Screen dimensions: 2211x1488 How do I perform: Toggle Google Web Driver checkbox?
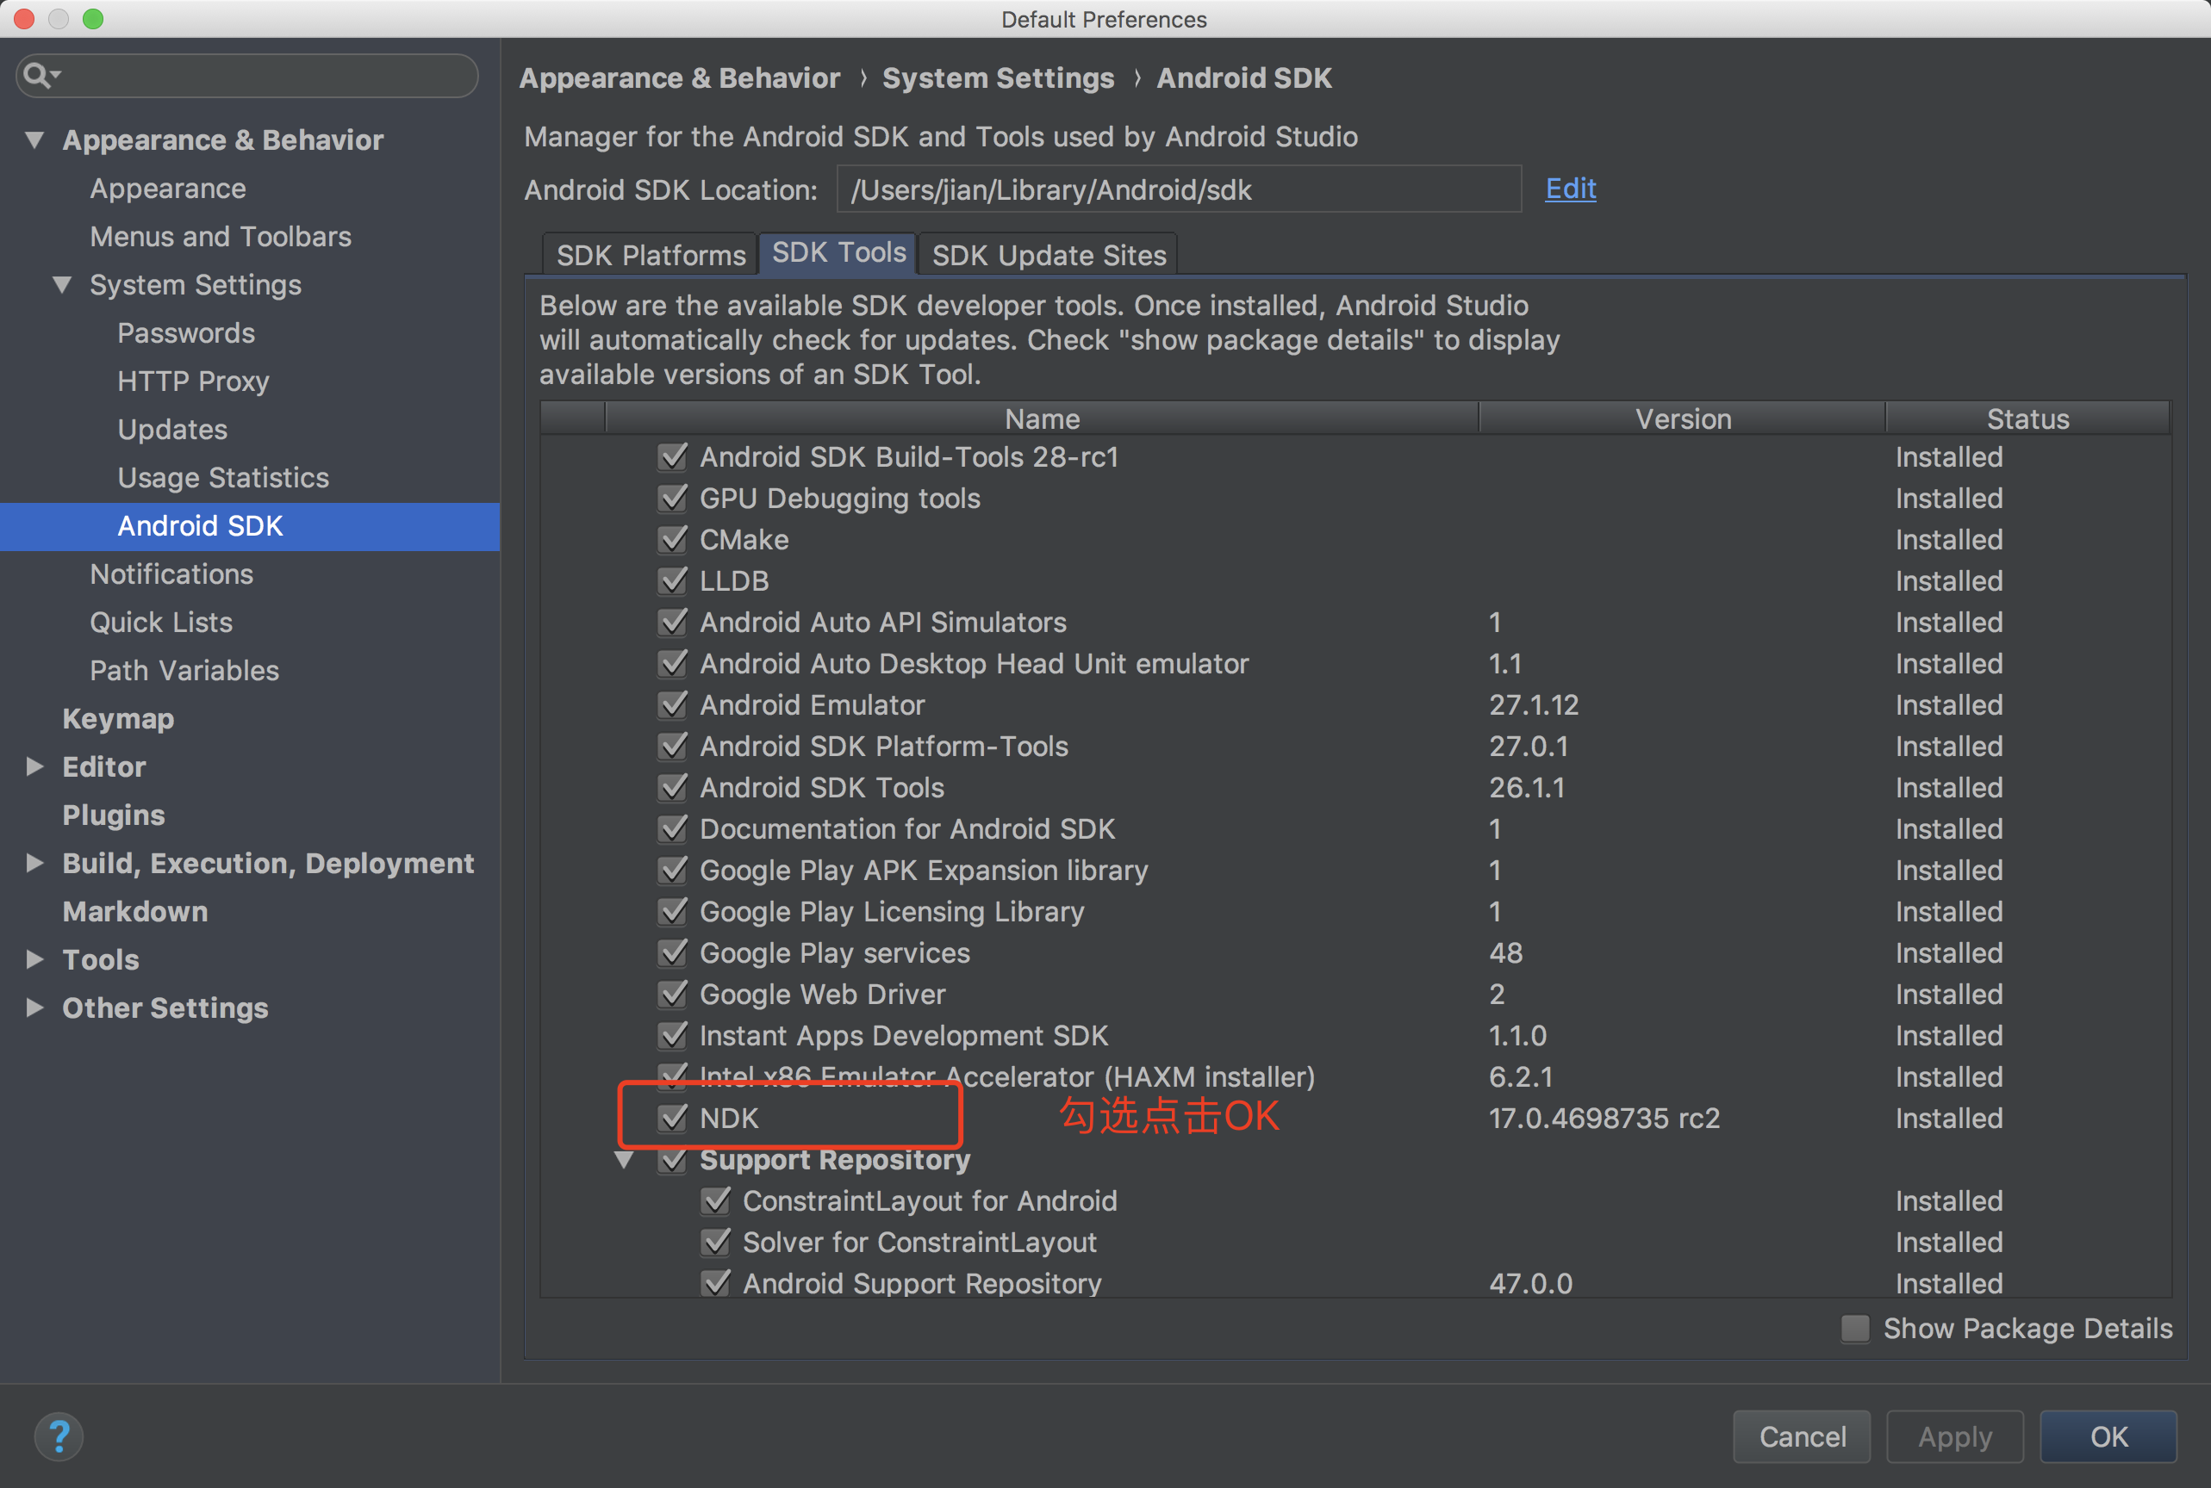[x=672, y=994]
